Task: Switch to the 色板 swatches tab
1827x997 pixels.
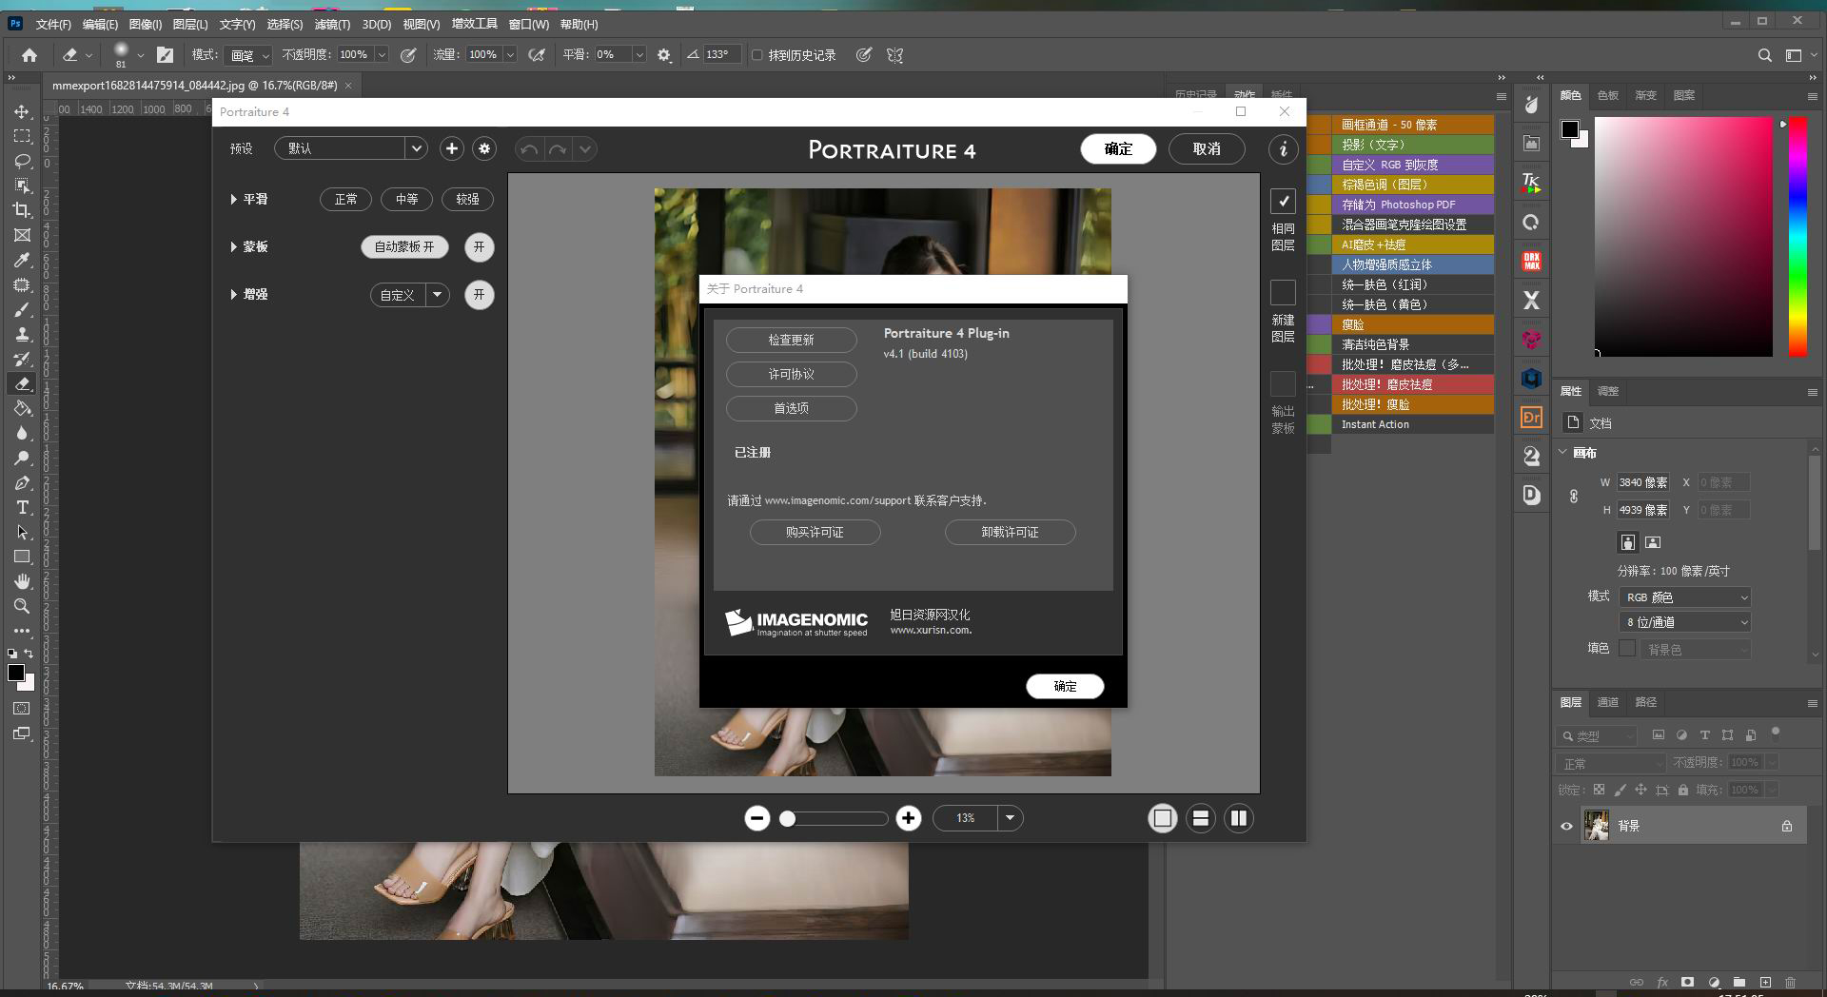Action: pyautogui.click(x=1608, y=95)
